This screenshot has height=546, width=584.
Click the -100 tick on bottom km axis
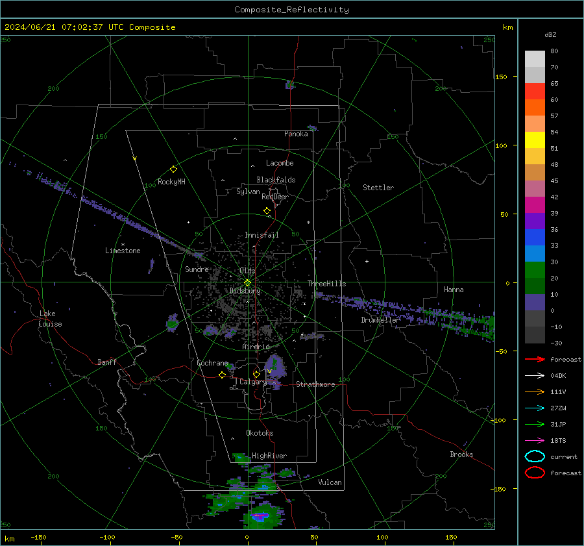tap(107, 537)
